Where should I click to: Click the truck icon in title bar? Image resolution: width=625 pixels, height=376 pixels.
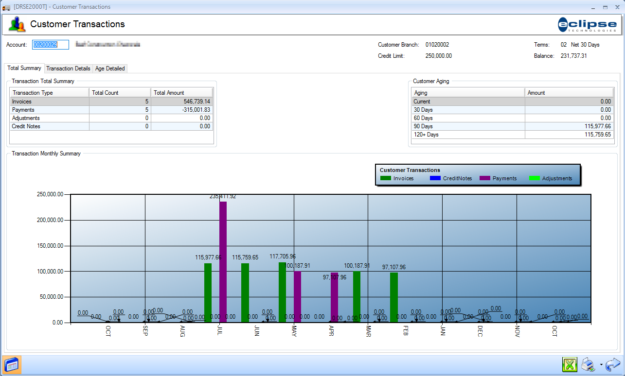coord(6,7)
